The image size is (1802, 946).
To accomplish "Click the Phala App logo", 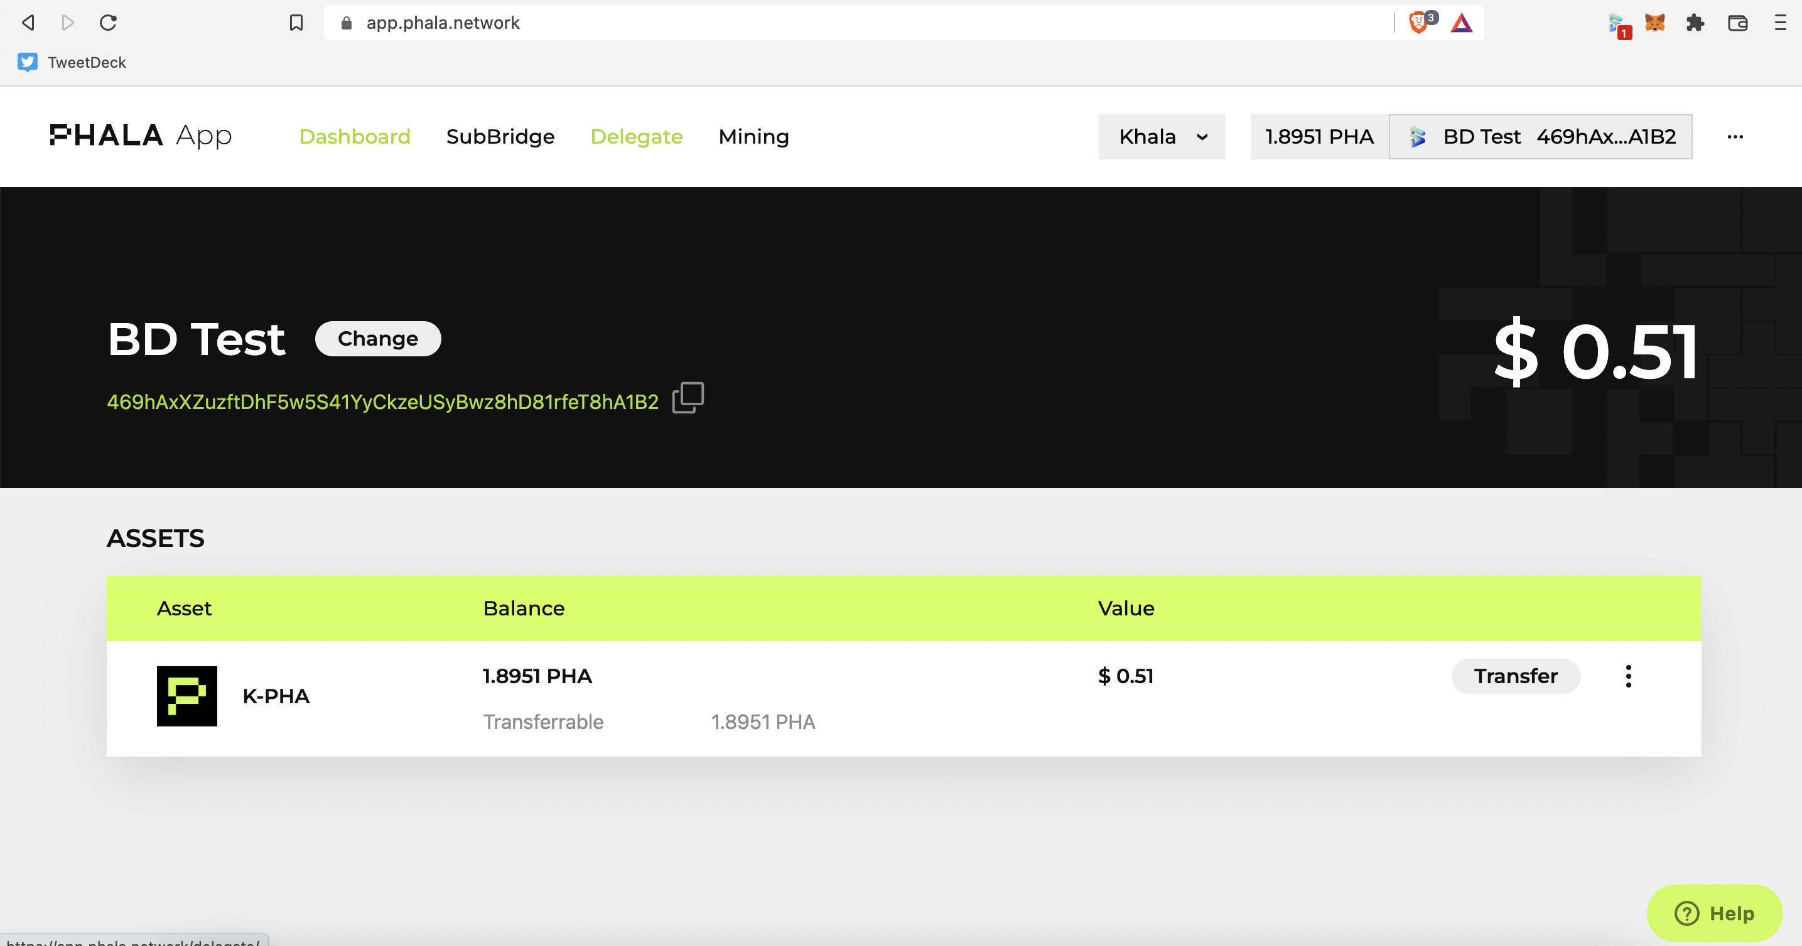I will pyautogui.click(x=141, y=136).
